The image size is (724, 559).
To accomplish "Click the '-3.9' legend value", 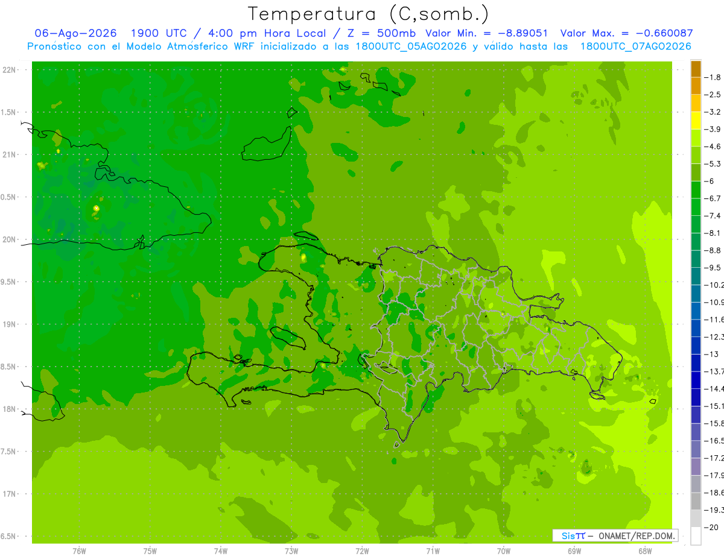I will pos(713,129).
